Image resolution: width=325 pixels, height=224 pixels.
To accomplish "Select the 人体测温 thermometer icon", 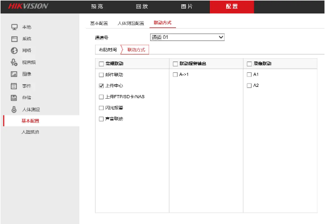I will [15, 110].
